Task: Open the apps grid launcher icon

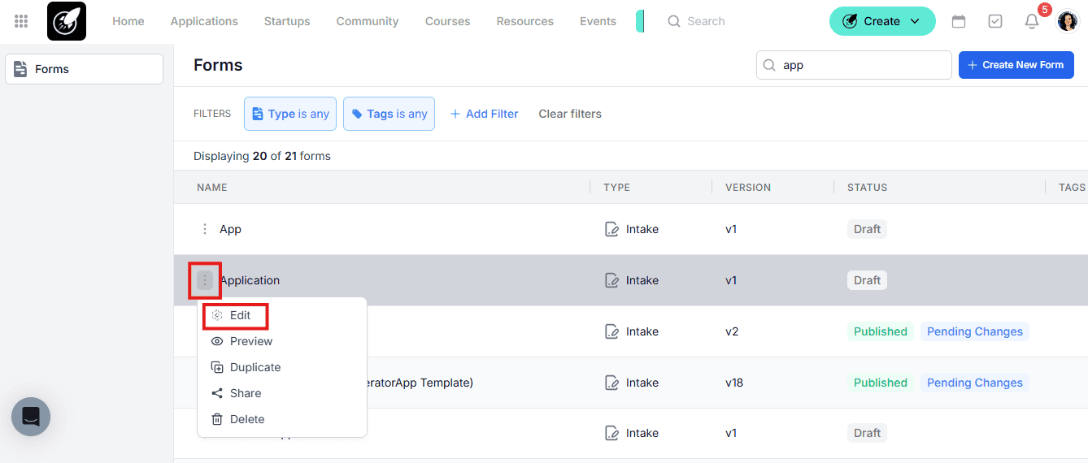Action: coord(22,21)
